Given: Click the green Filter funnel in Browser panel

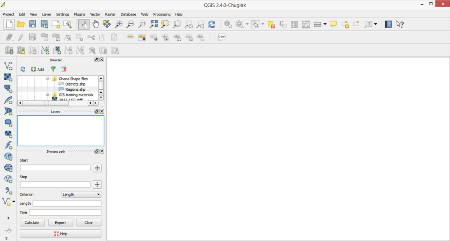Looking at the screenshot, I should click(53, 69).
